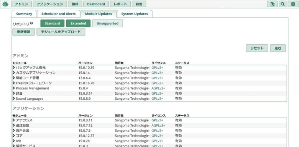Open GPLv3+ license link for Sound Languages
Viewport: 299px width, 147px height.
click(x=157, y=99)
